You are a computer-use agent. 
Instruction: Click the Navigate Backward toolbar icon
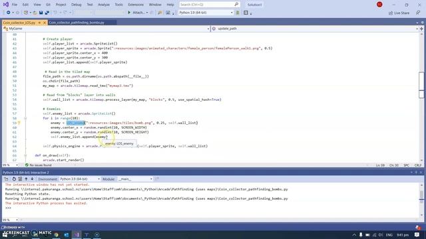9,13
